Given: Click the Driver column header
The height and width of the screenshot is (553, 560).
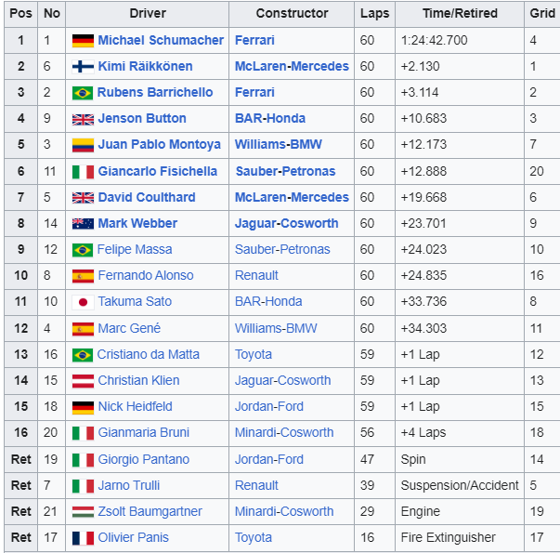Looking at the screenshot, I should click(147, 14).
